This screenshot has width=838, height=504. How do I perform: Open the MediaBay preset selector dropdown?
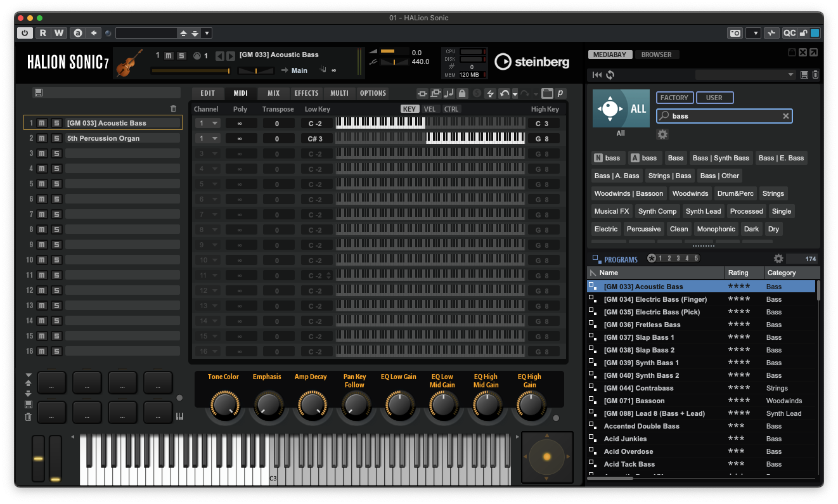coord(745,75)
